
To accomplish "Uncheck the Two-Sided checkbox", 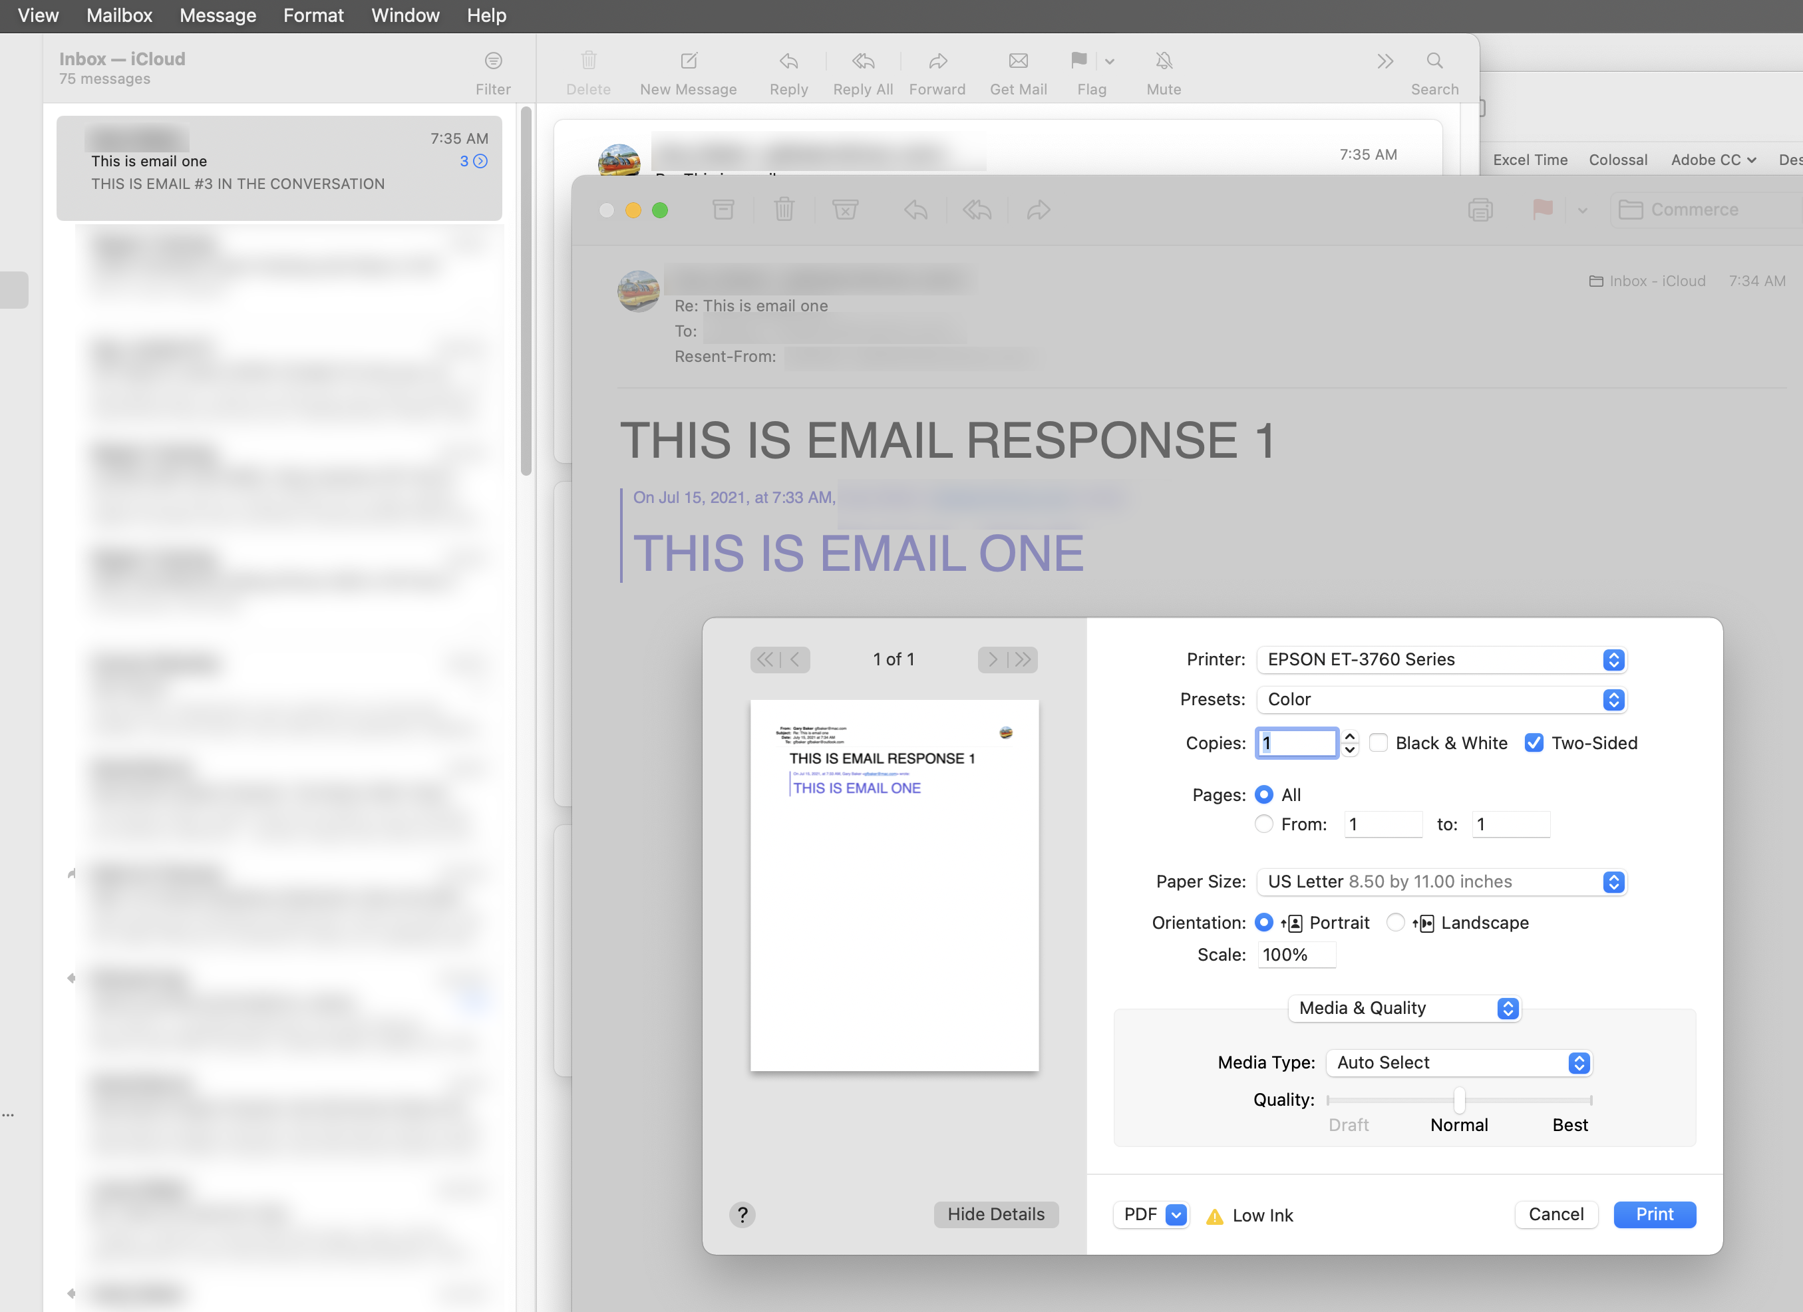I will click(1534, 742).
